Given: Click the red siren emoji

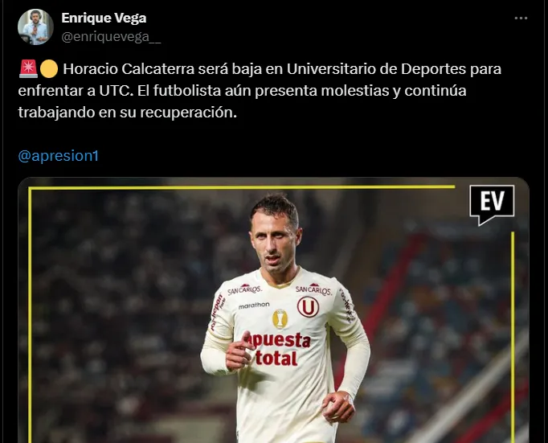Looking at the screenshot, I should coord(28,69).
